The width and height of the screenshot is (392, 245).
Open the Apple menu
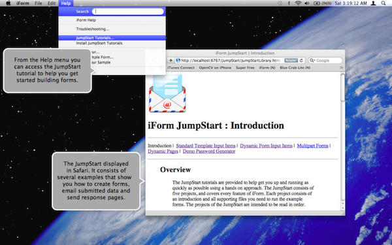(x=8, y=3)
